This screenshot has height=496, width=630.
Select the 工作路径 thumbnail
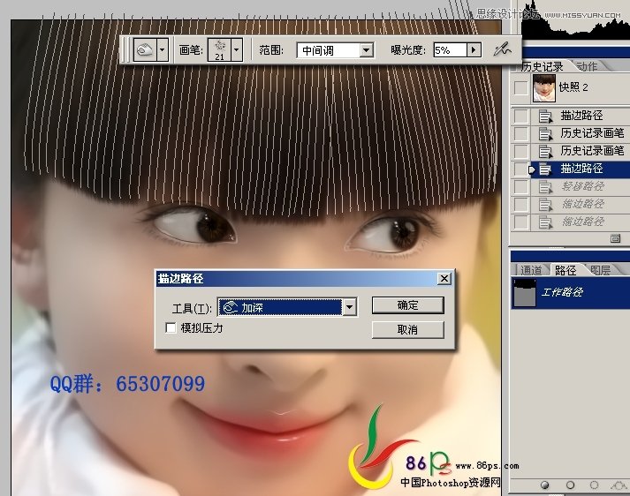(524, 292)
